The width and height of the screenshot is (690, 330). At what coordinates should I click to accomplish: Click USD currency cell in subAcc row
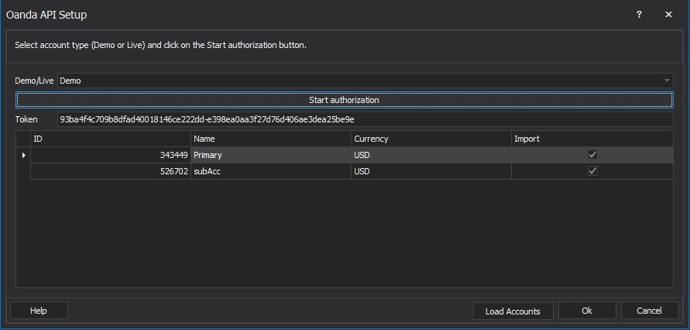[431, 171]
